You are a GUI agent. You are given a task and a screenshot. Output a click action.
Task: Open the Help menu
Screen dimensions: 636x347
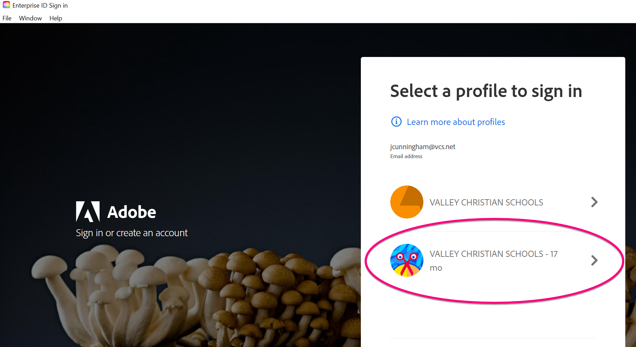(x=56, y=18)
